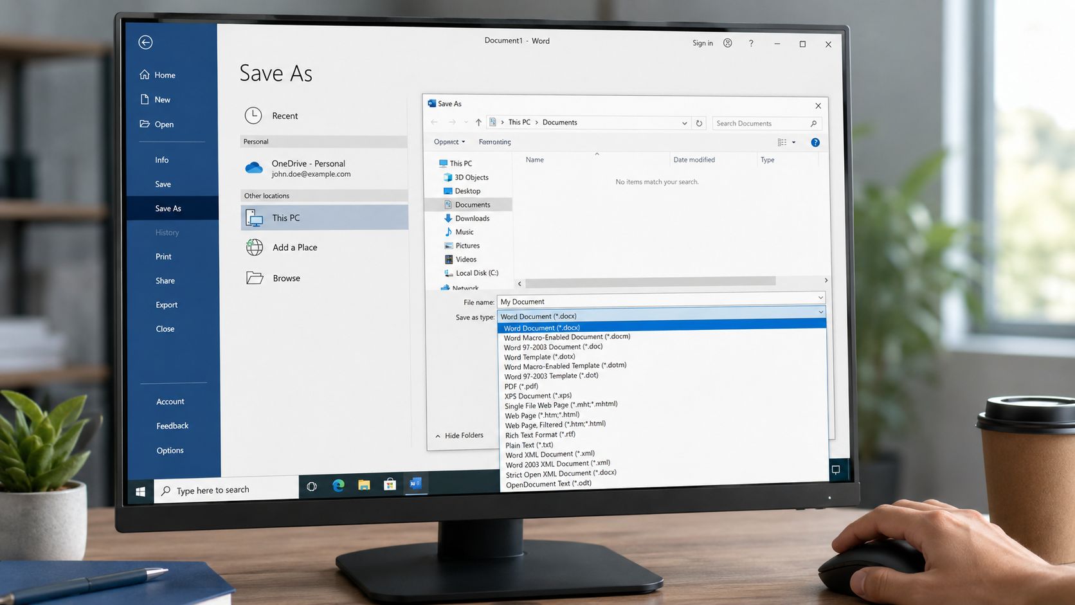Select Desktop in navigation tree
This screenshot has width=1075, height=605.
click(462, 191)
